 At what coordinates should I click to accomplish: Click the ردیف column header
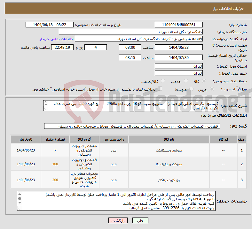coord(241,139)
